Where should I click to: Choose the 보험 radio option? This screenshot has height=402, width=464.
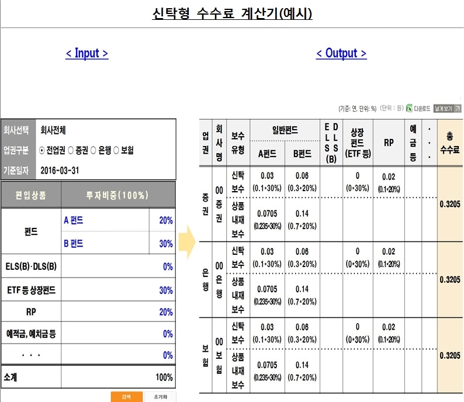click(116, 150)
